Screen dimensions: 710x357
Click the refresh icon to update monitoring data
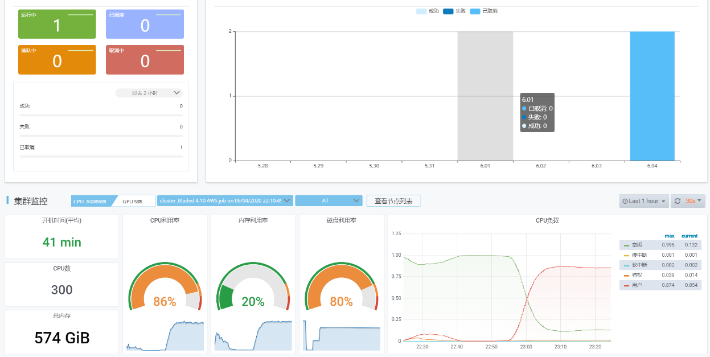pos(677,200)
